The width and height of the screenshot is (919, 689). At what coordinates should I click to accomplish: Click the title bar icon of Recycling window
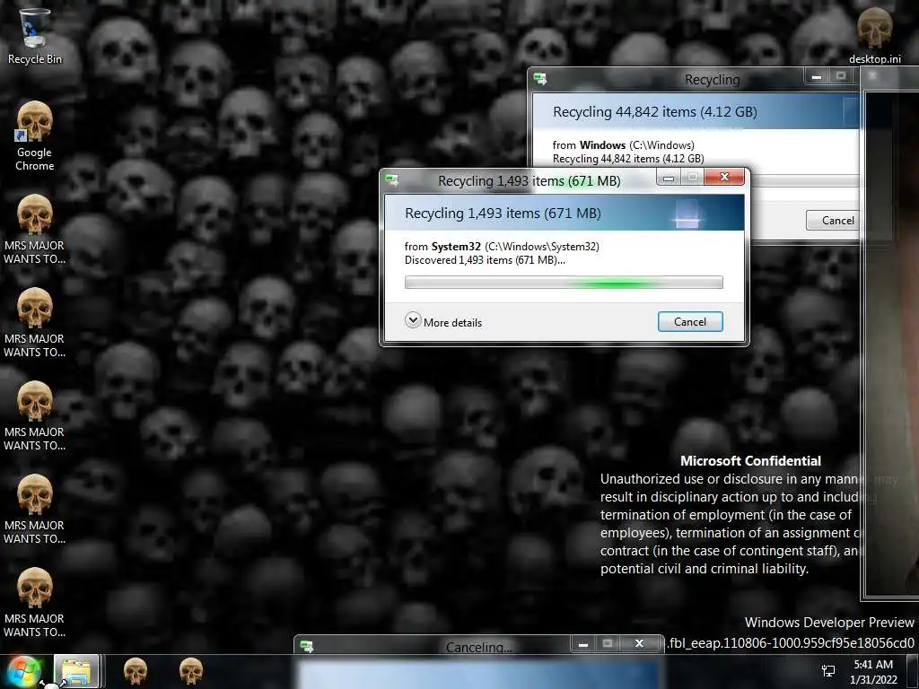(539, 79)
